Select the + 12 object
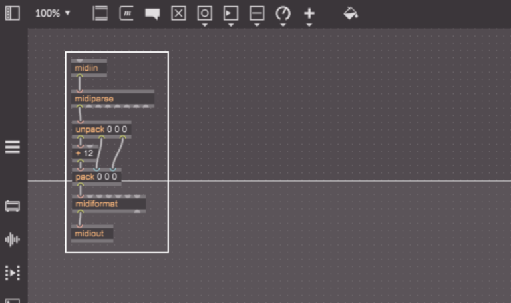Image resolution: width=511 pixels, height=303 pixels. 85,153
